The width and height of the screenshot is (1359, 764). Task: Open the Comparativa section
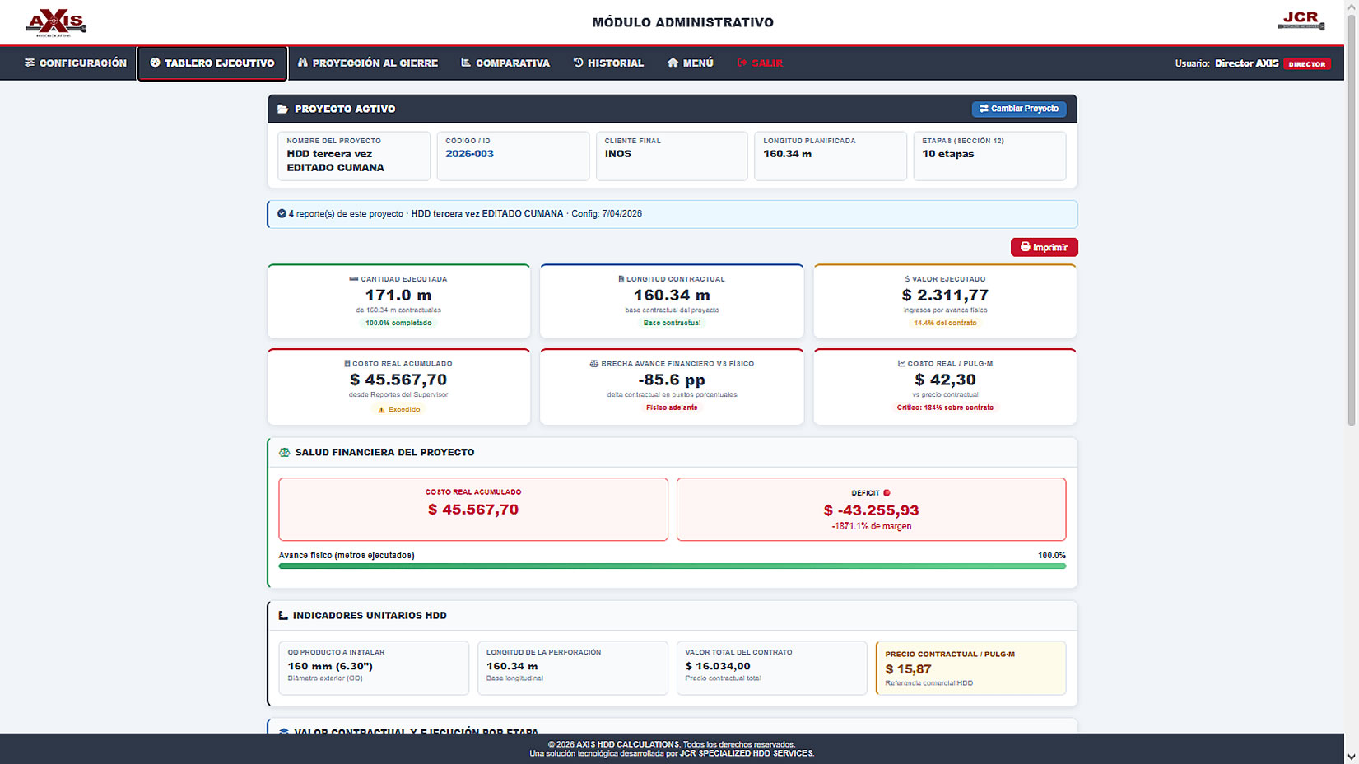click(x=505, y=63)
